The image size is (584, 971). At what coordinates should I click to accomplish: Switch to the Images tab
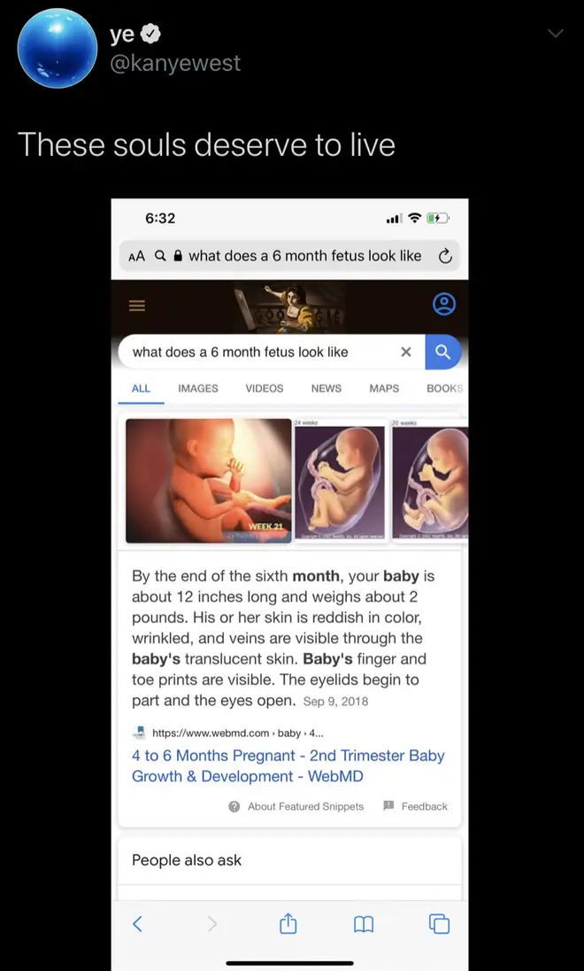tap(198, 388)
